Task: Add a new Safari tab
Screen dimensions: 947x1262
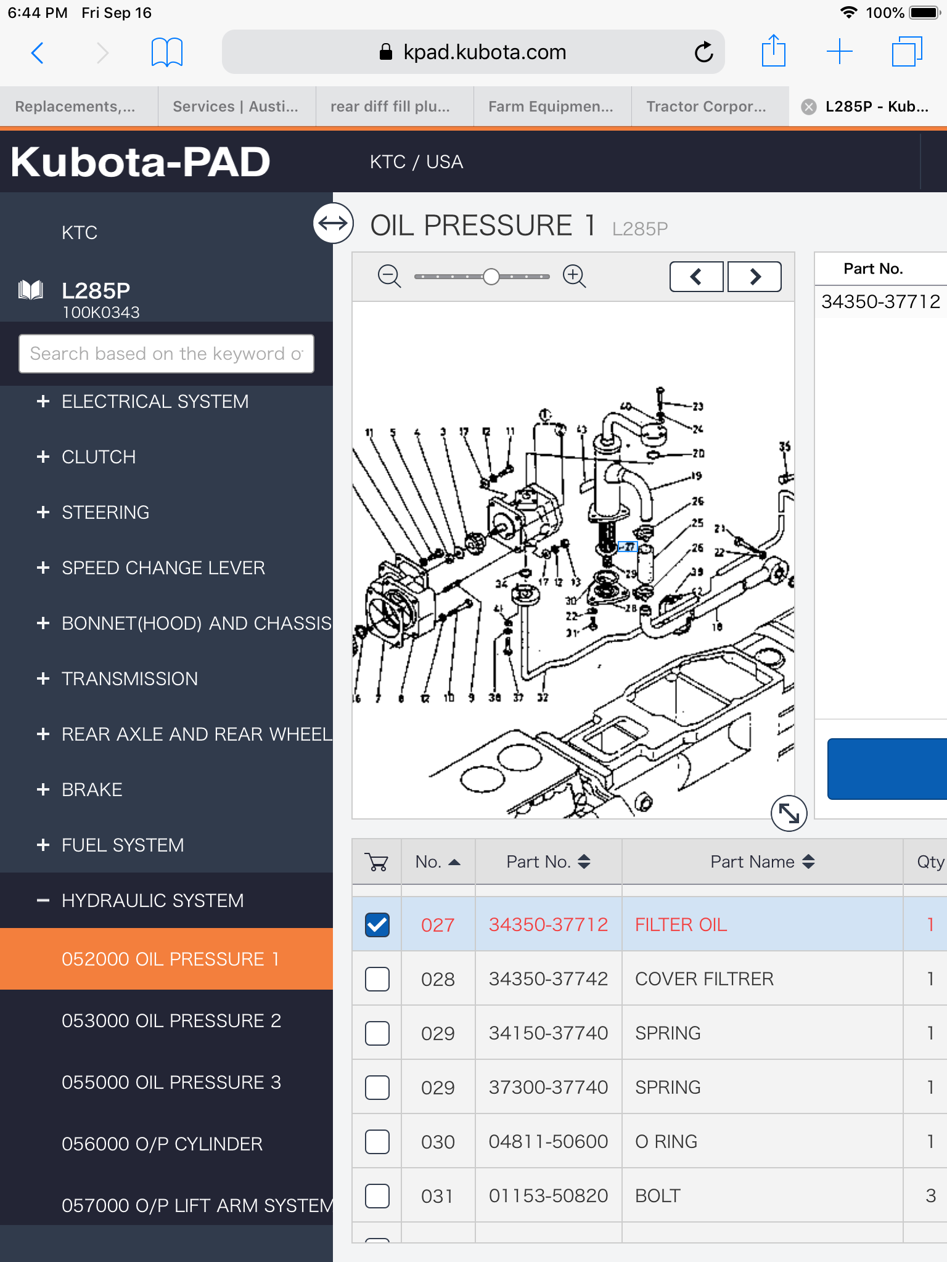Action: pyautogui.click(x=839, y=52)
